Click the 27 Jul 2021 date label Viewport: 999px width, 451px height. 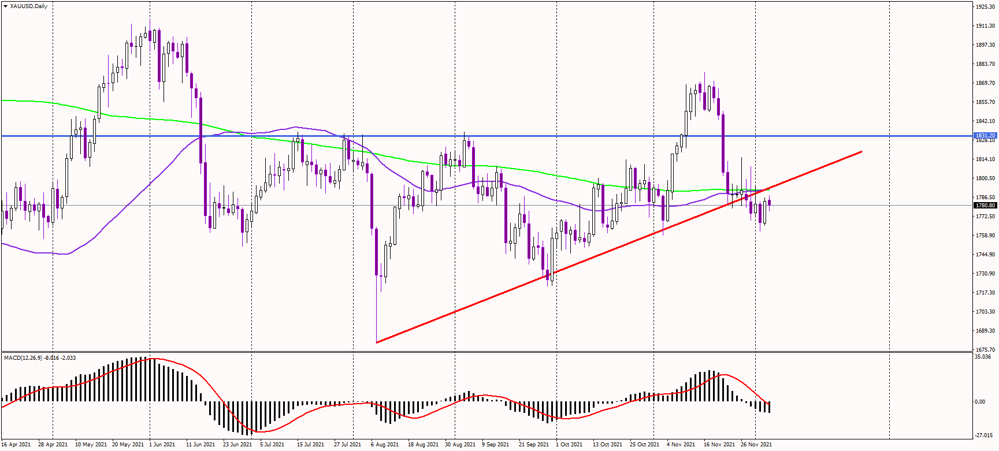[x=347, y=445]
